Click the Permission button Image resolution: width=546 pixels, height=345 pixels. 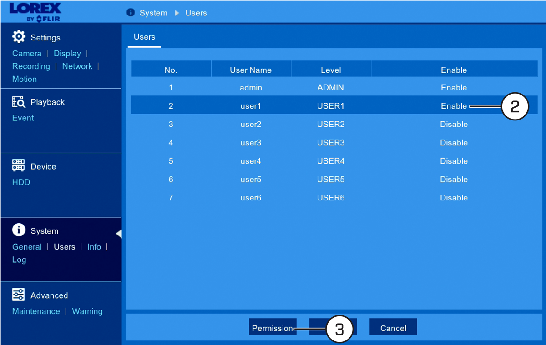(x=273, y=328)
